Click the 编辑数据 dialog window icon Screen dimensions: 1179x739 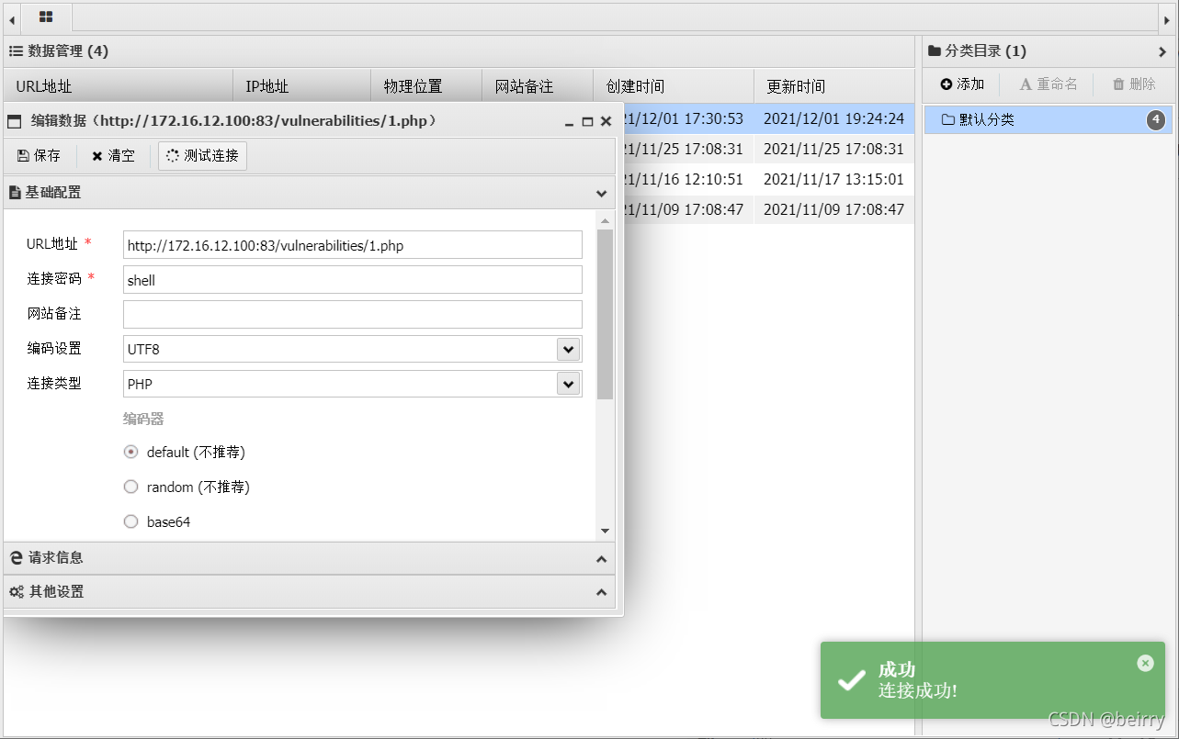tap(14, 121)
